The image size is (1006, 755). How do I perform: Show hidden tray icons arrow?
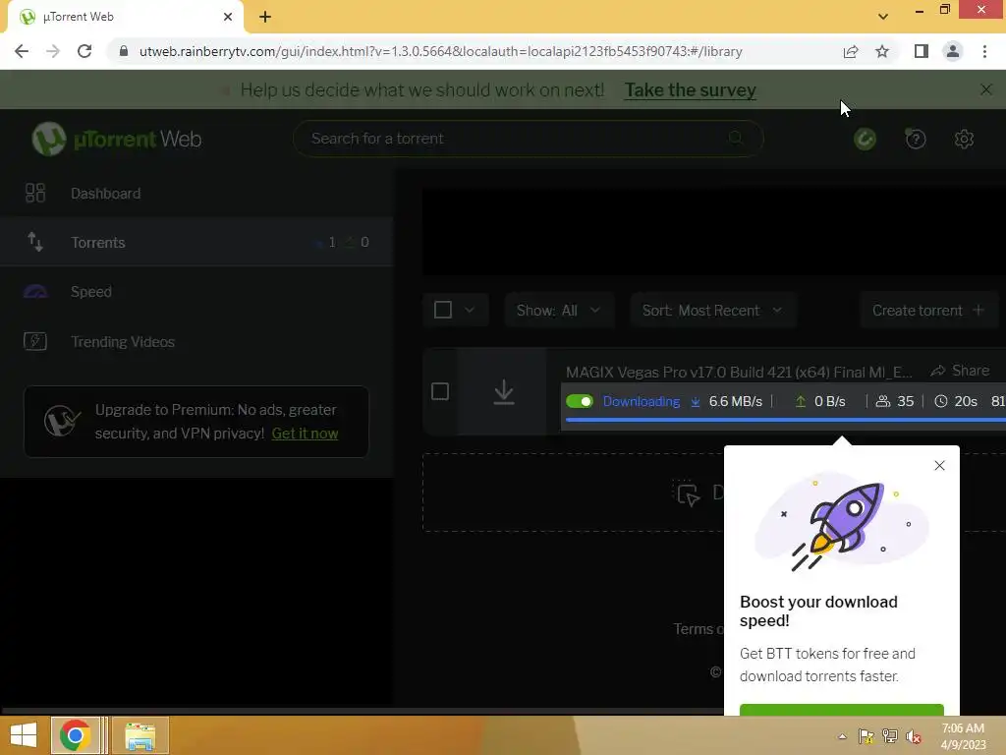[x=842, y=736]
